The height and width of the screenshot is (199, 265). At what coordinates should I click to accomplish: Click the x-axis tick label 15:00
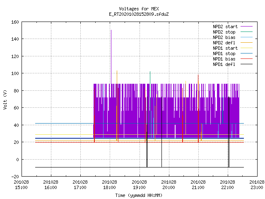coord(21,187)
